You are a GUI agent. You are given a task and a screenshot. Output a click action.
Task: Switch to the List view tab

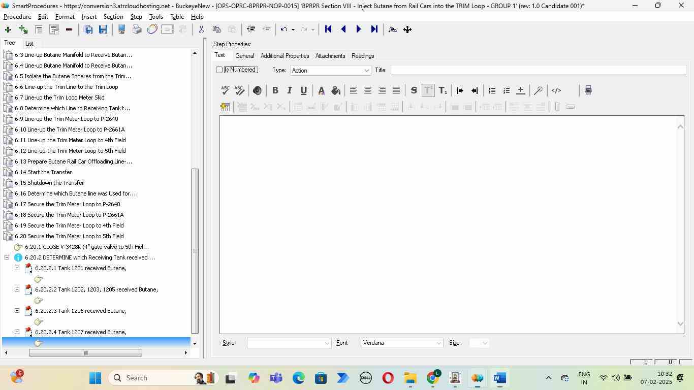[29, 44]
